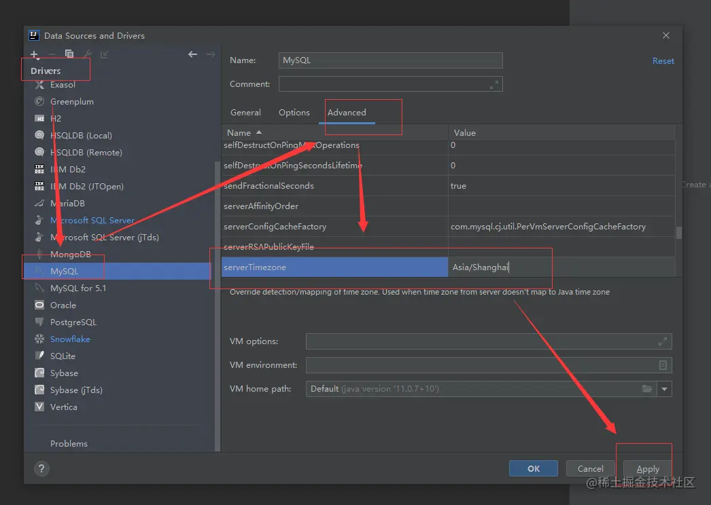This screenshot has height=505, width=711.
Task: Select the serverTimezone property row
Action: point(334,267)
